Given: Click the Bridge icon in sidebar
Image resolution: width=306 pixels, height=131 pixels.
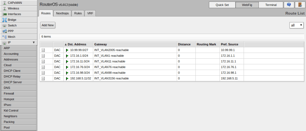Looking at the screenshot, I should tap(4, 20).
